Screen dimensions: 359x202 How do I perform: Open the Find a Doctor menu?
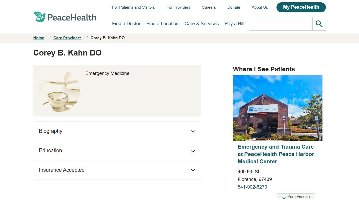pos(126,24)
